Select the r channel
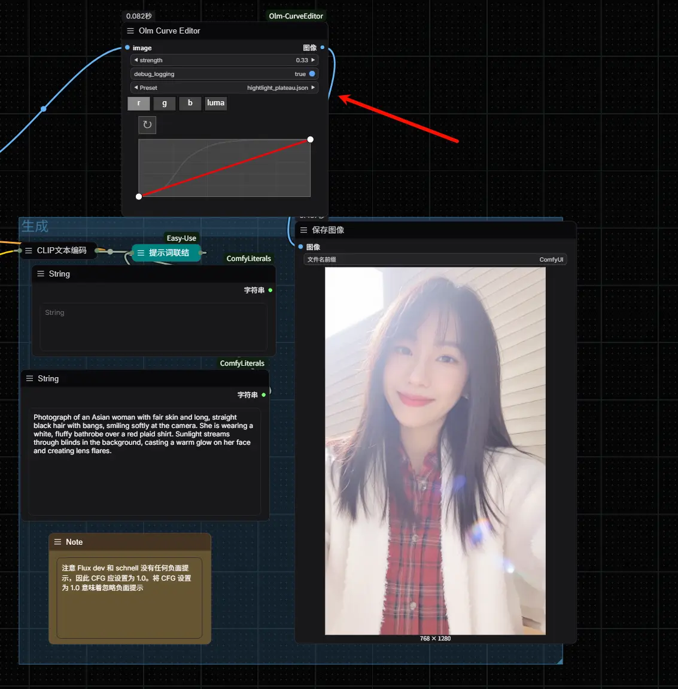678x689 pixels. point(139,104)
